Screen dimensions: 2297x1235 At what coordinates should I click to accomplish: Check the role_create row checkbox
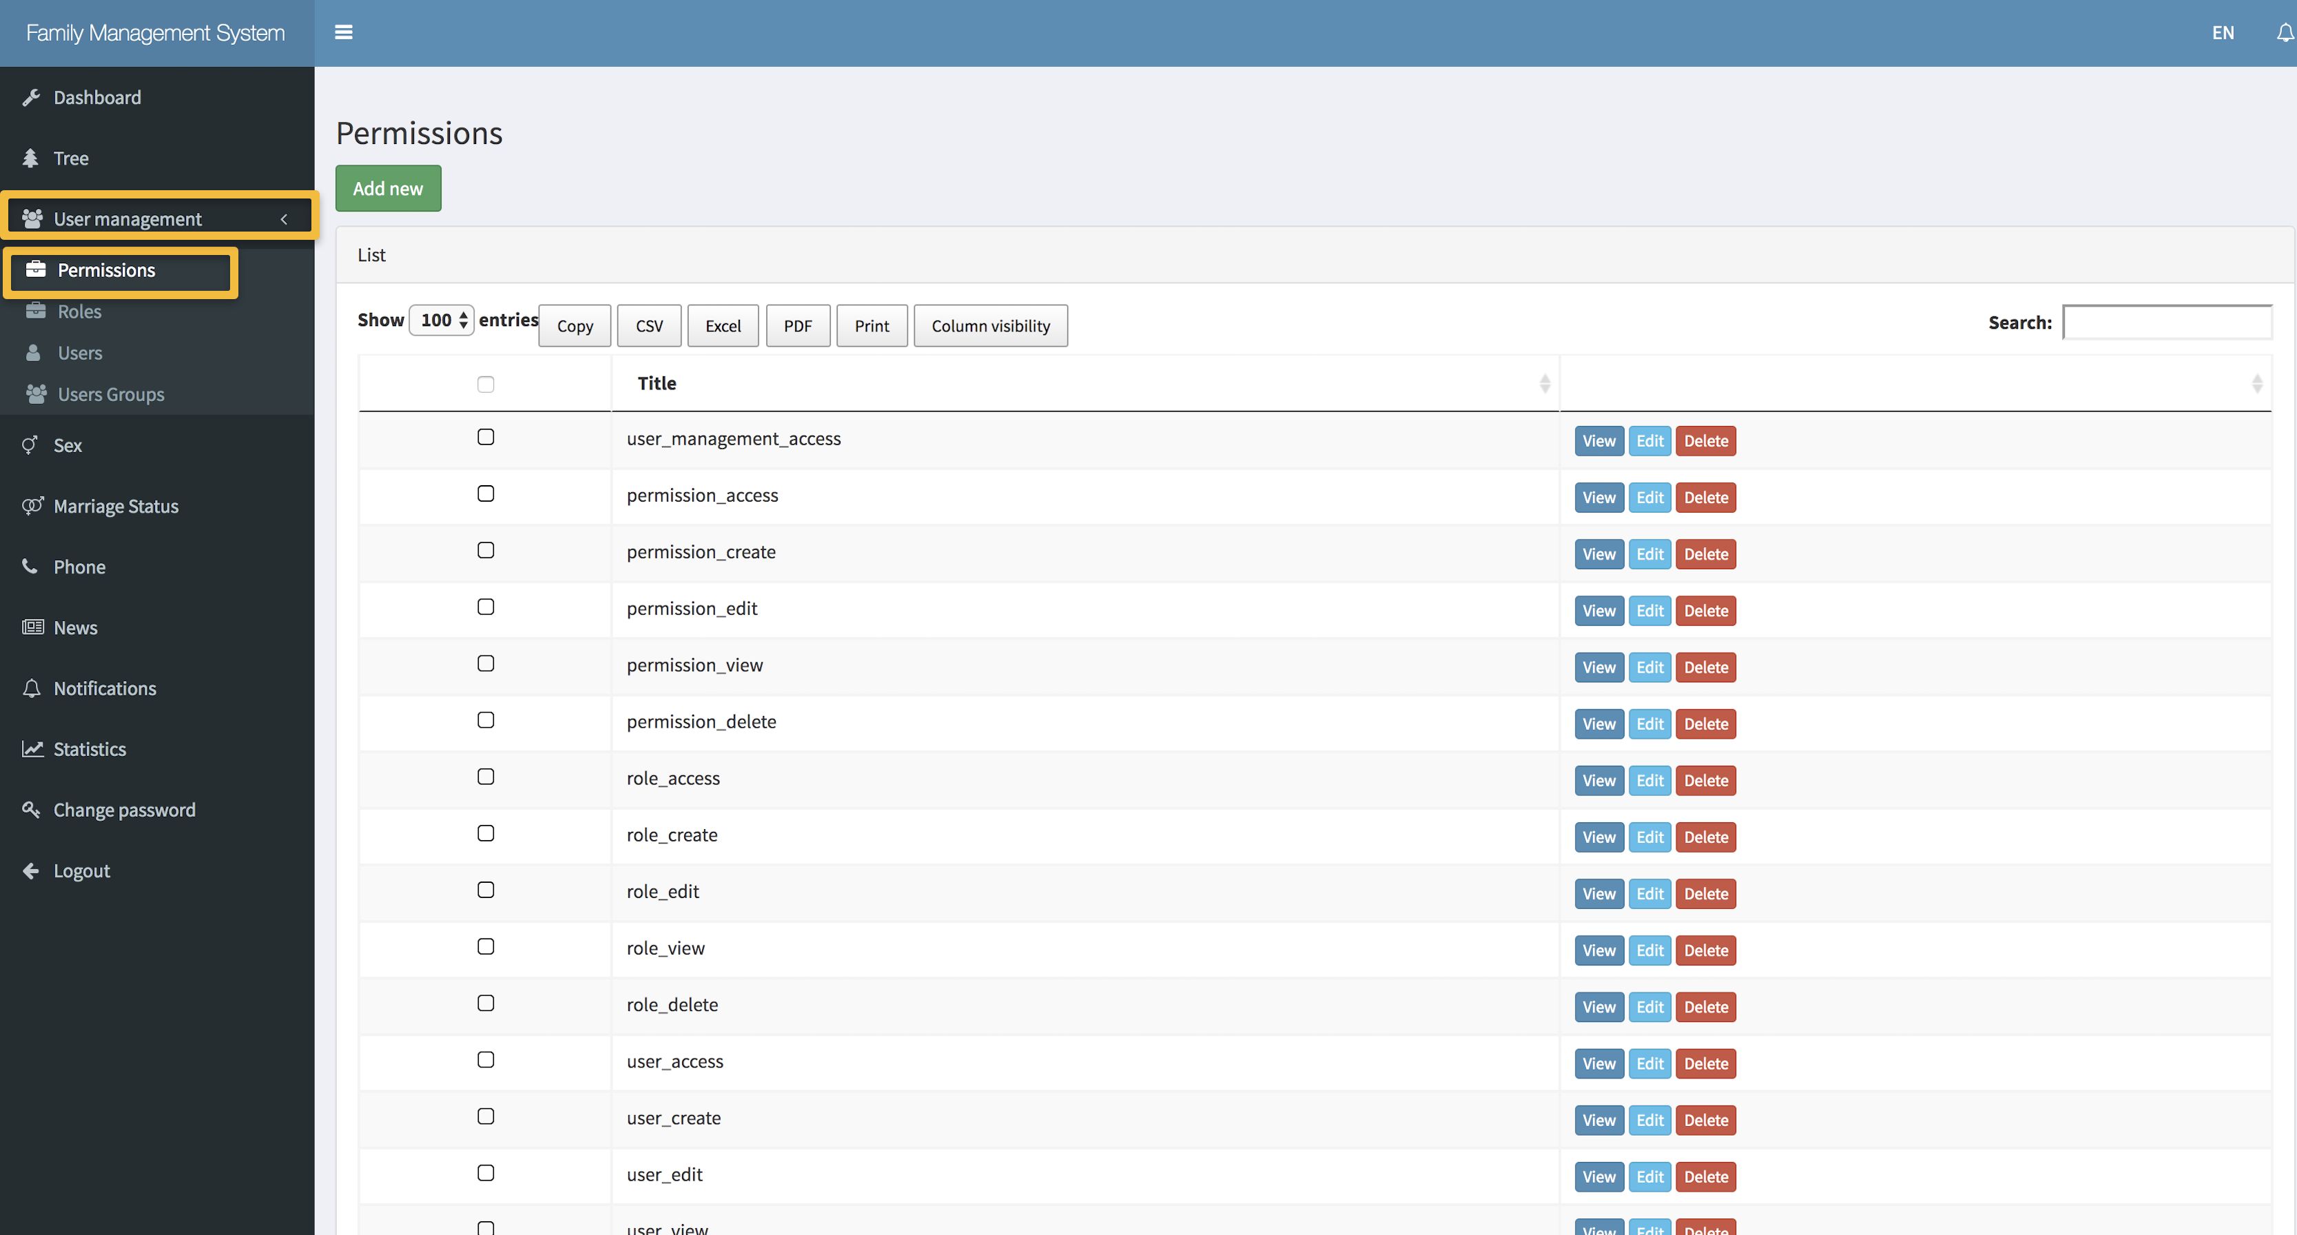(485, 833)
